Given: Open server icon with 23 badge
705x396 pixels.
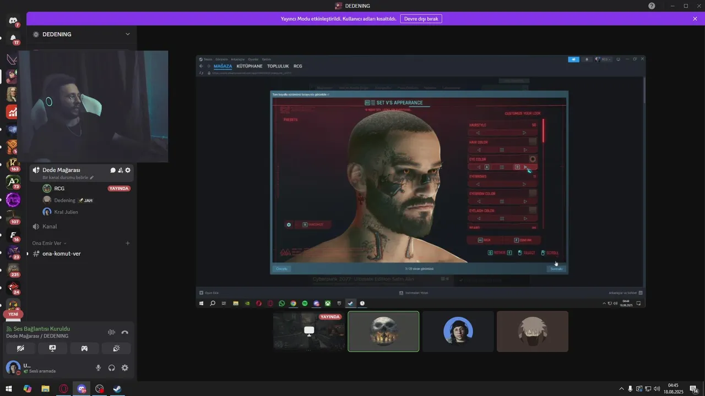Looking at the screenshot, I should 13,252.
